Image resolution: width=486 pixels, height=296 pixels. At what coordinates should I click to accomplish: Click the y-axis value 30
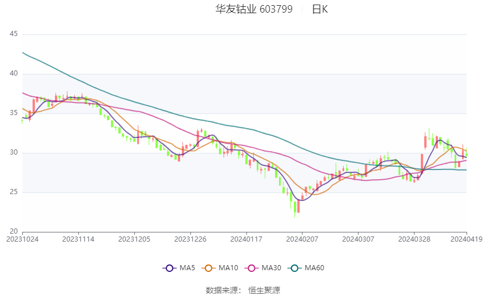14,152
